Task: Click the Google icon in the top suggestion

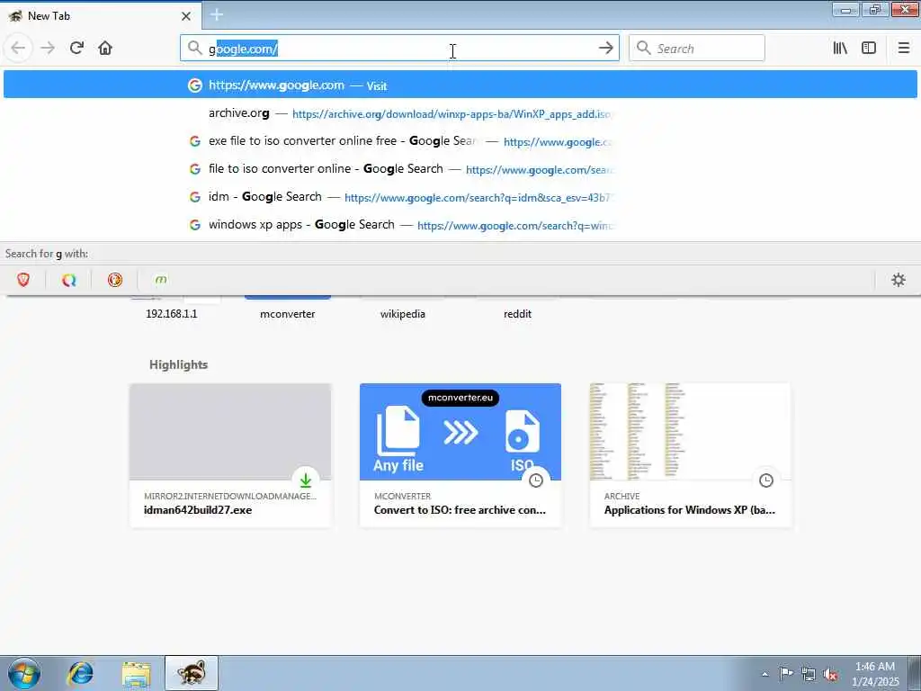Action: tap(195, 85)
